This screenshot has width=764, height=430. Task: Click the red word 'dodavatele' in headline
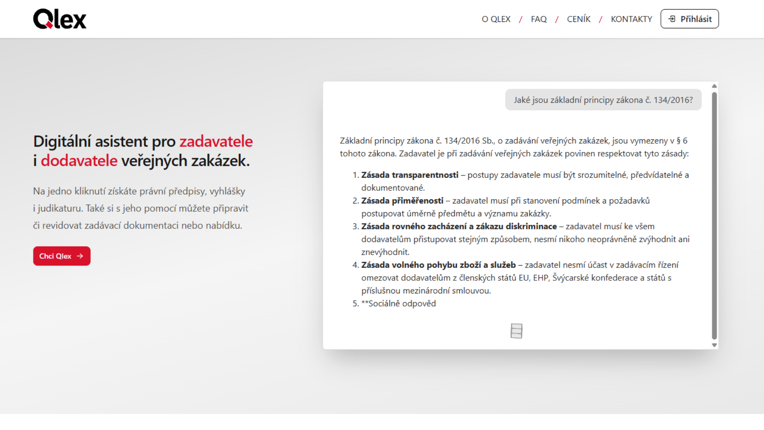coord(79,161)
